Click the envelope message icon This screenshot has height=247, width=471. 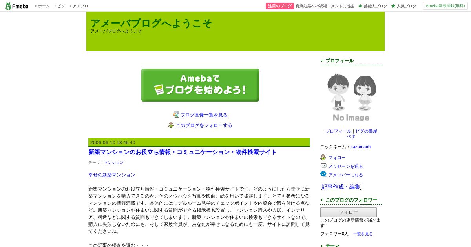point(323,166)
